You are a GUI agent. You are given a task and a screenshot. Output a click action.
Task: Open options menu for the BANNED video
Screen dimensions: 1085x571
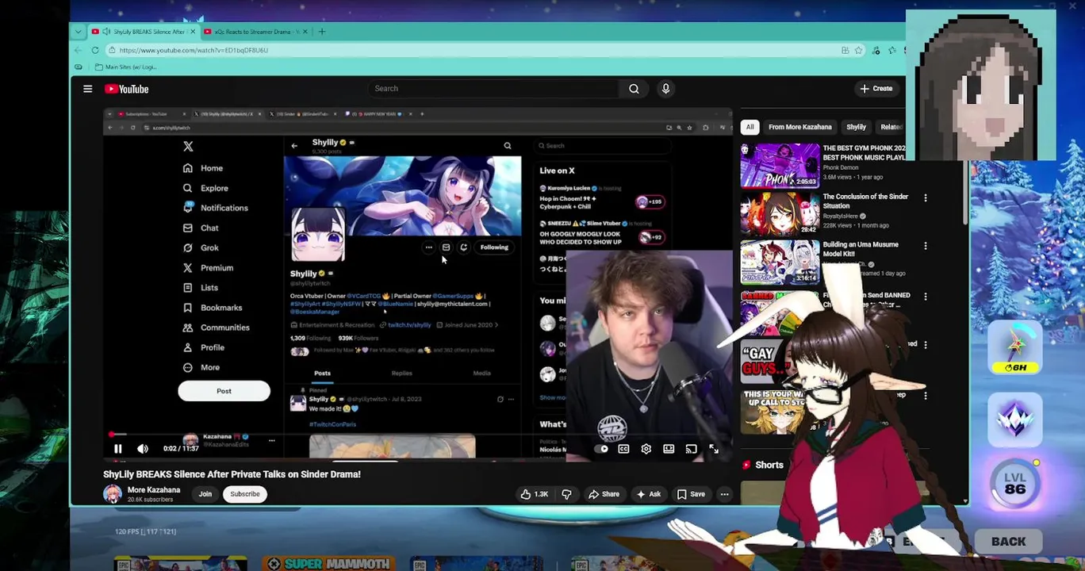click(925, 296)
